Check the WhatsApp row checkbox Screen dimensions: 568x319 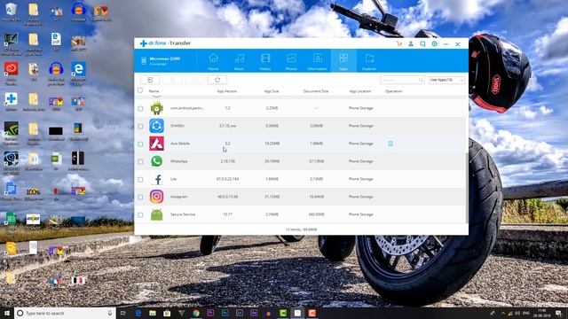[x=140, y=161]
